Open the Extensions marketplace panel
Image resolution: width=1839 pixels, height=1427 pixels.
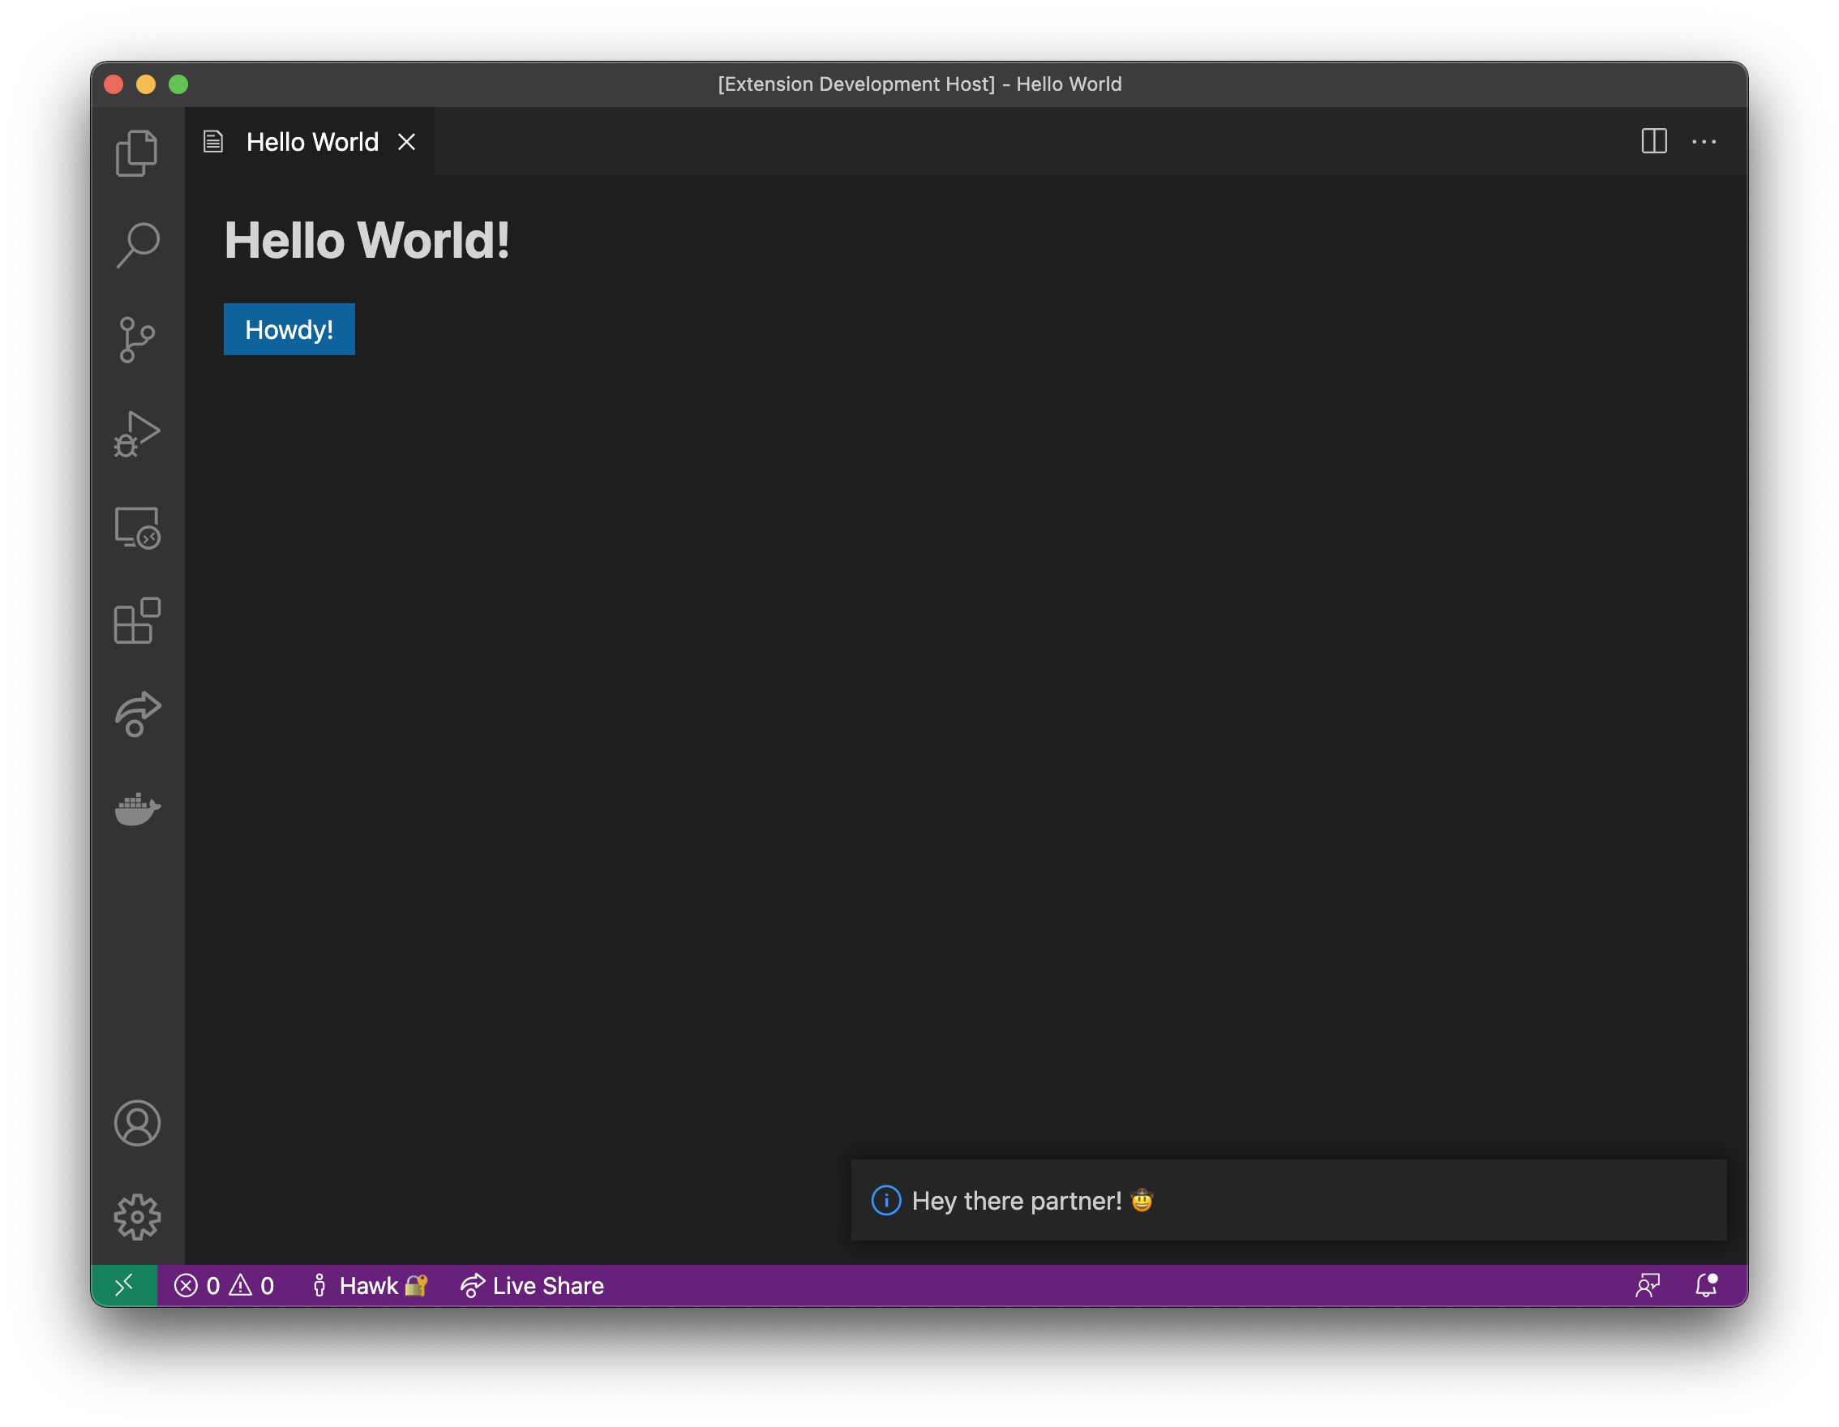pos(137,623)
